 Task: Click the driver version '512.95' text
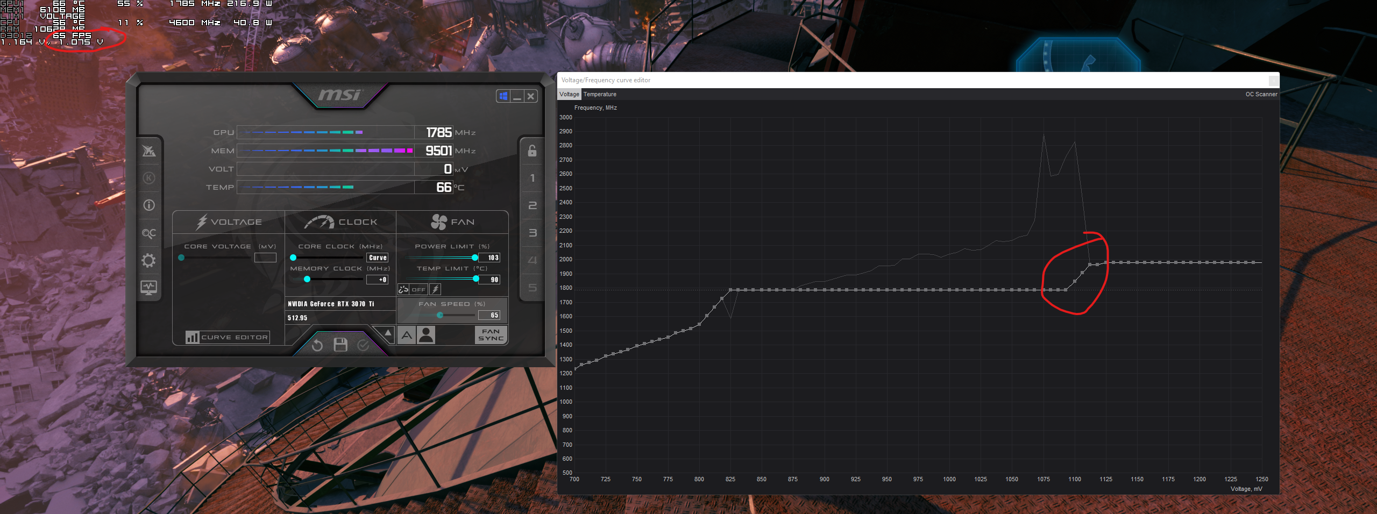297,318
